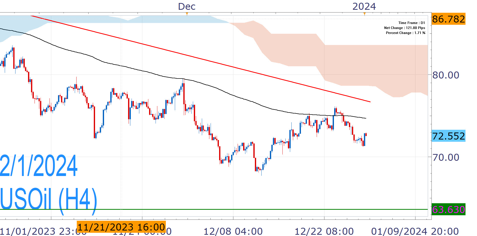Click the orange marker below 2024
The width and height of the screenshot is (477, 236).
[x=364, y=14]
